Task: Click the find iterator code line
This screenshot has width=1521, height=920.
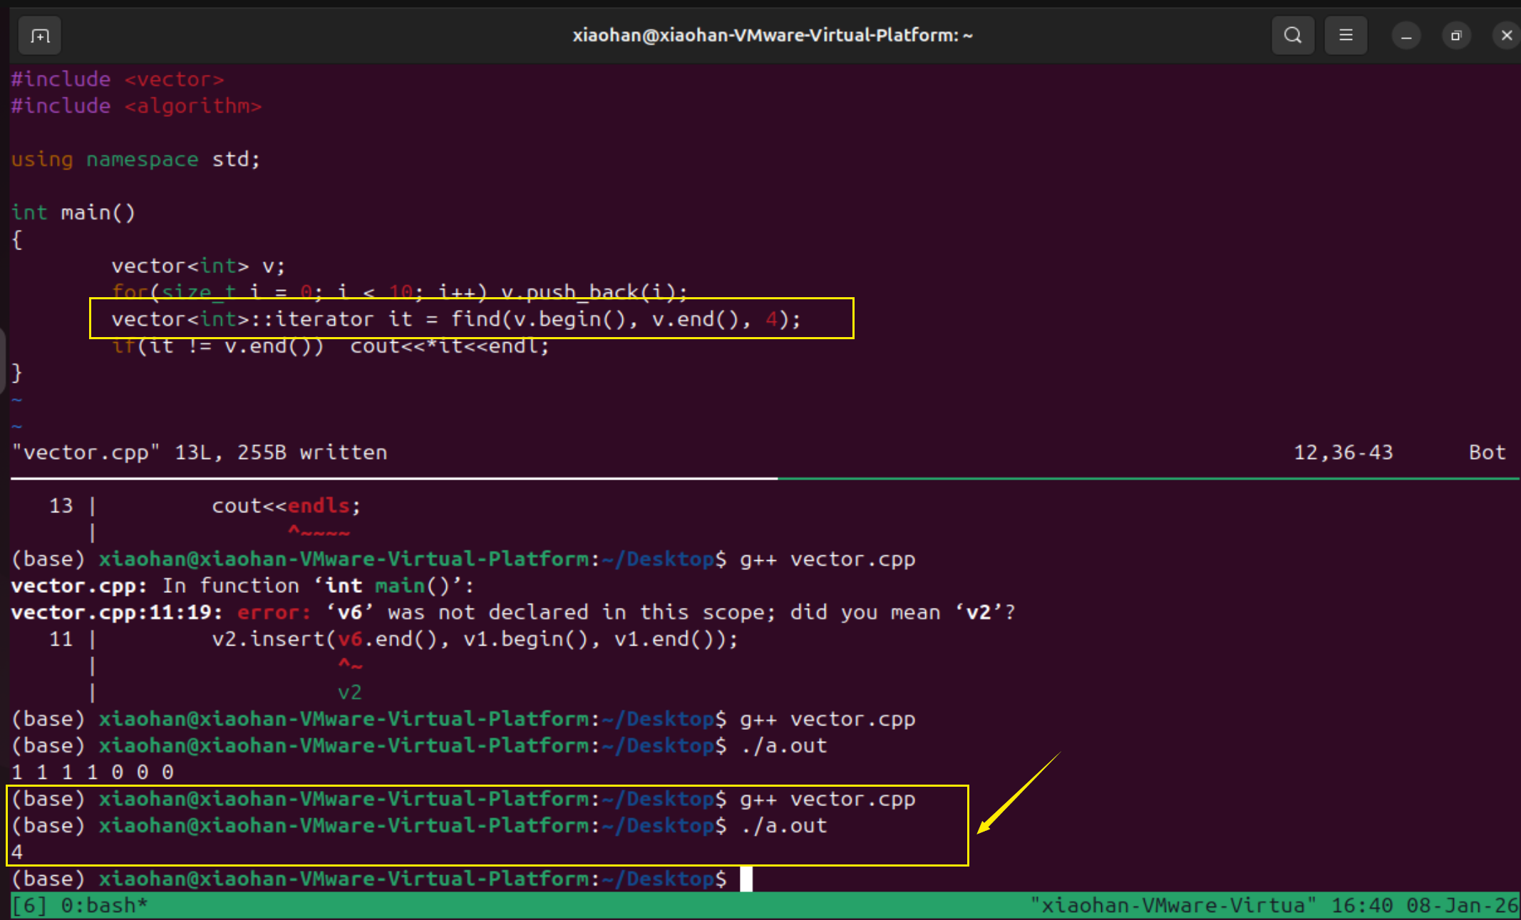Action: click(x=456, y=319)
